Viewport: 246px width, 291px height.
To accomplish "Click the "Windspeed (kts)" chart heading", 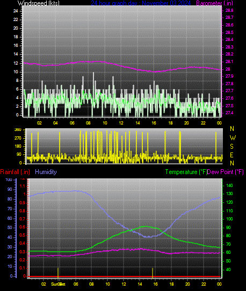I will coord(39,3).
